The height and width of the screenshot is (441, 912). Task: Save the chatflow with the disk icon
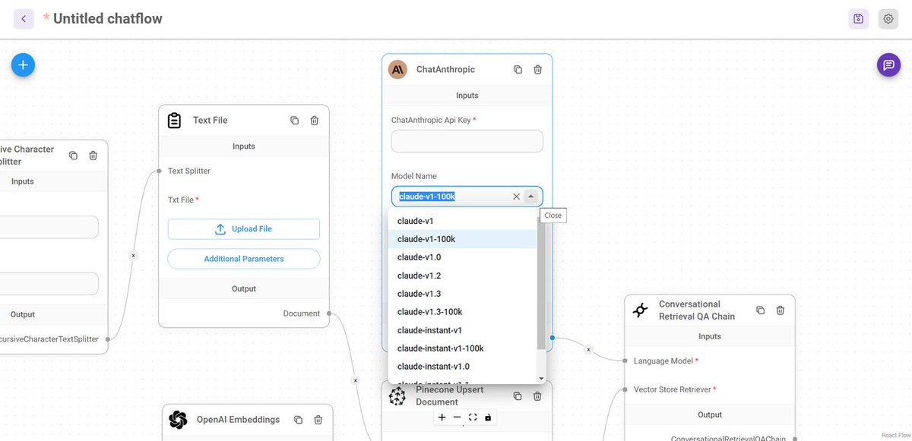point(858,19)
